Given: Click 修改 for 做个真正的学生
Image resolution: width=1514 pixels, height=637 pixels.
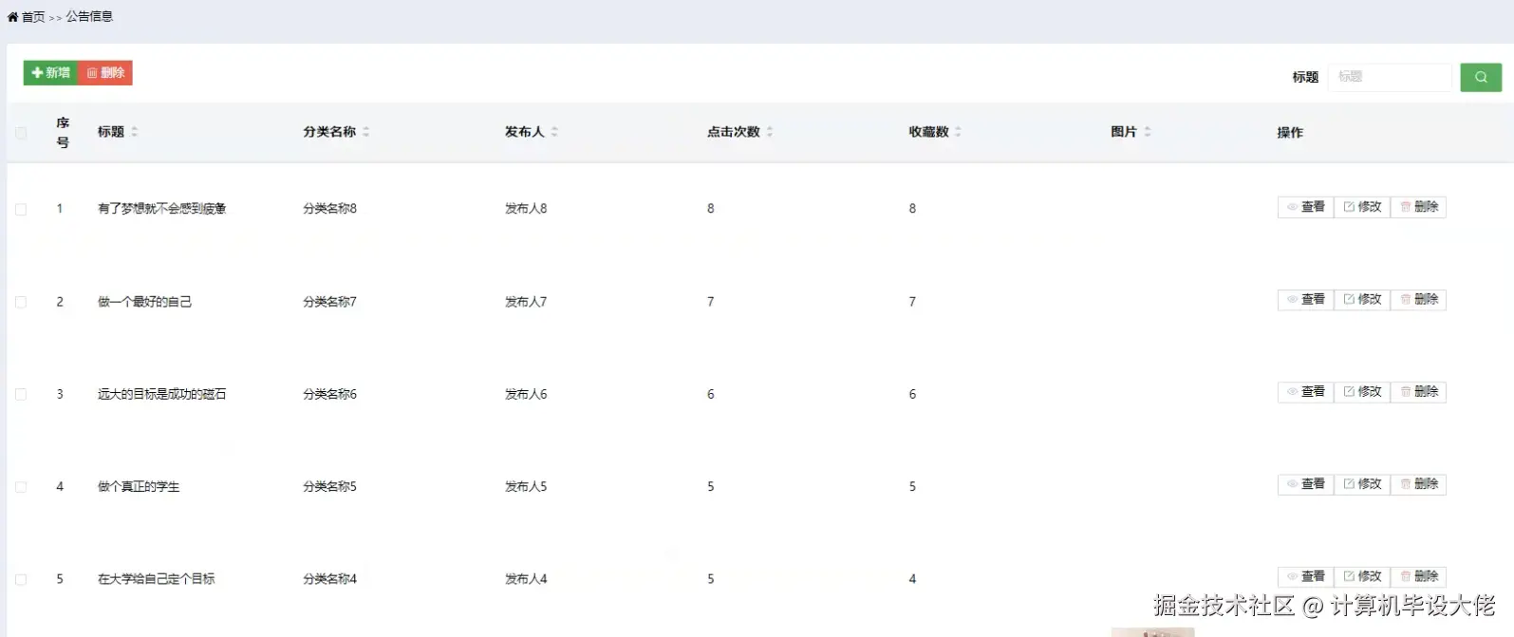Looking at the screenshot, I should [1362, 484].
